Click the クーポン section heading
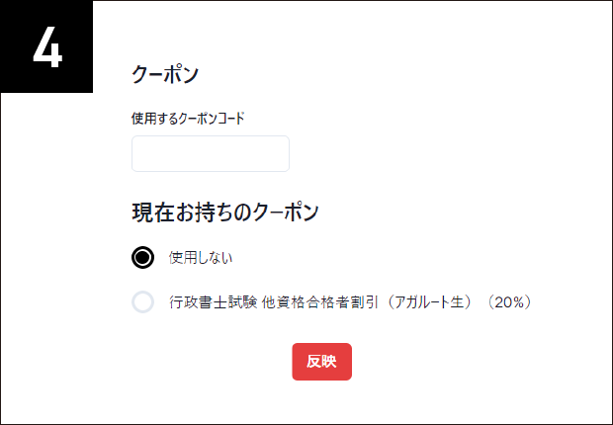 165,74
